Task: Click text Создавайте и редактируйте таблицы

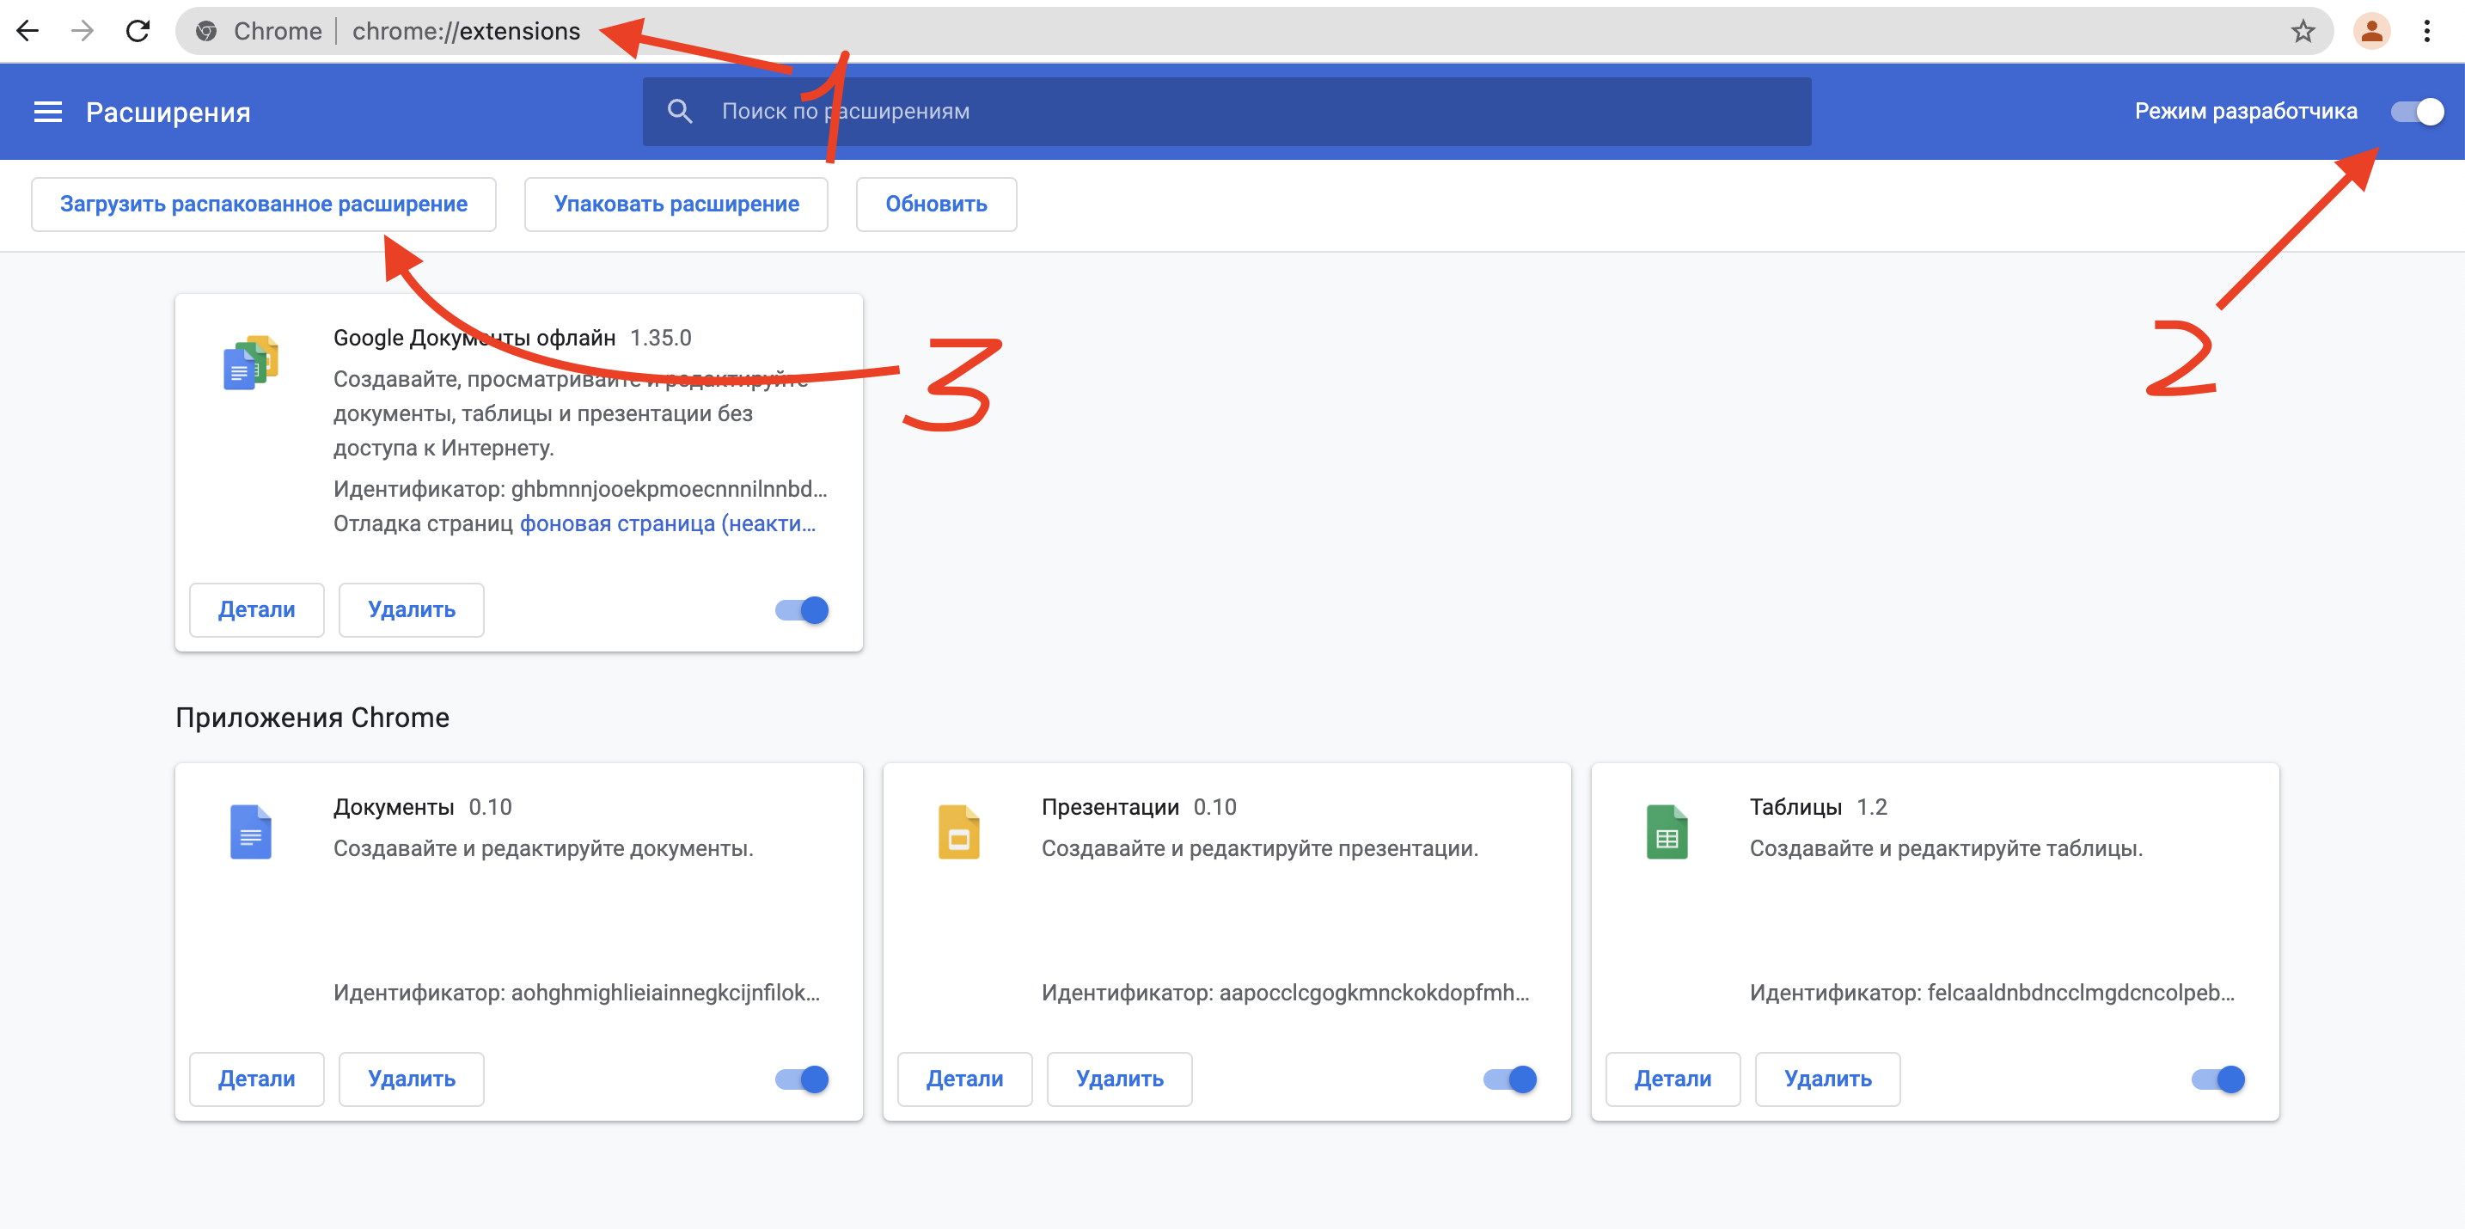Action: click(1947, 848)
